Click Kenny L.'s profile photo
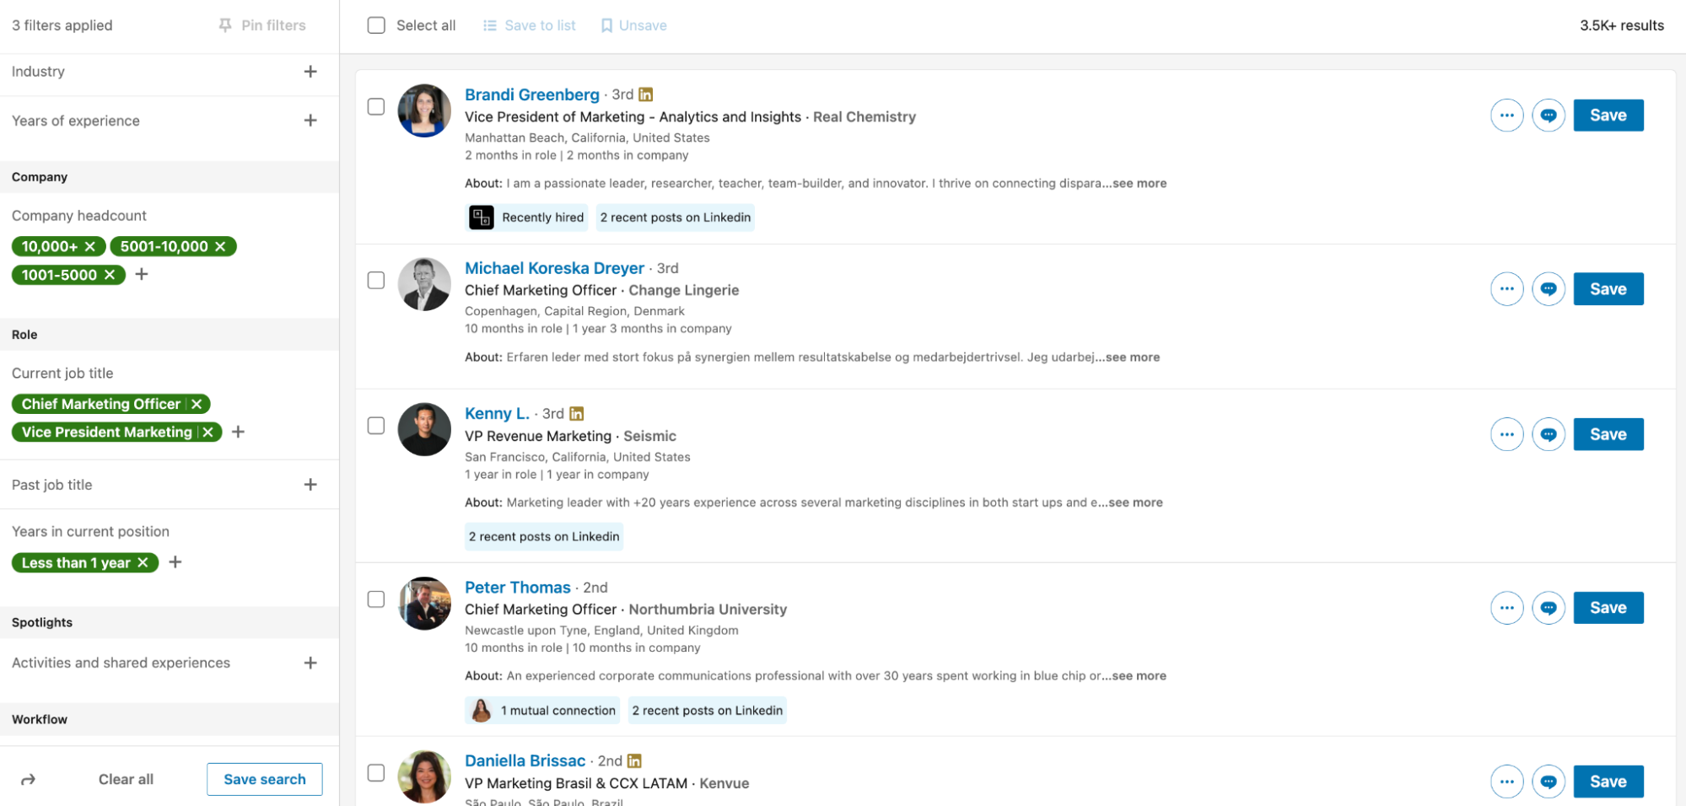The height and width of the screenshot is (806, 1686). click(424, 430)
